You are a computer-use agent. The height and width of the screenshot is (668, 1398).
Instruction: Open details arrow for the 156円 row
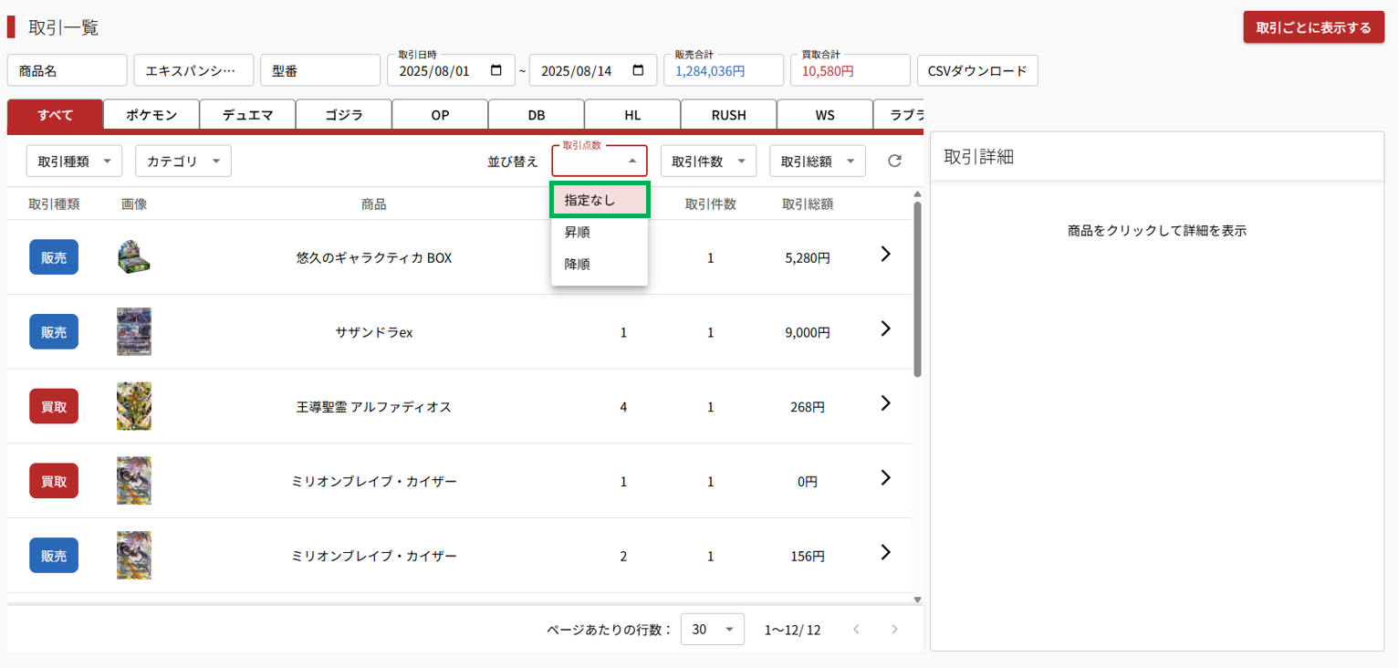click(x=885, y=552)
